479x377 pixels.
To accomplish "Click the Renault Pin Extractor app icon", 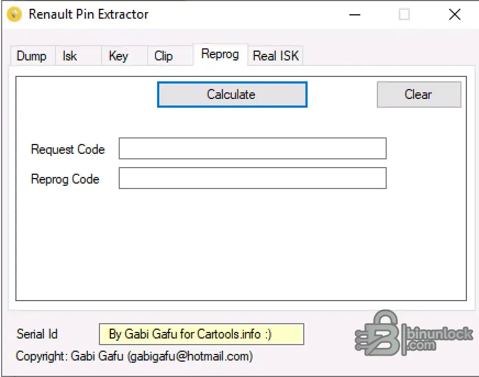I will coord(14,14).
